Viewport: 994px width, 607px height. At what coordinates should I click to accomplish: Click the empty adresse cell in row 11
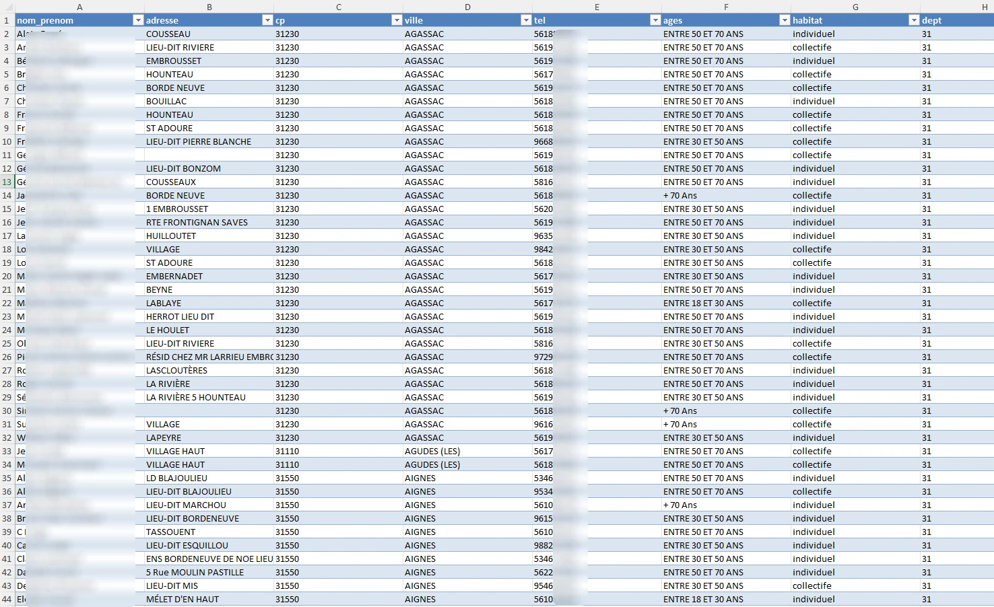click(209, 155)
